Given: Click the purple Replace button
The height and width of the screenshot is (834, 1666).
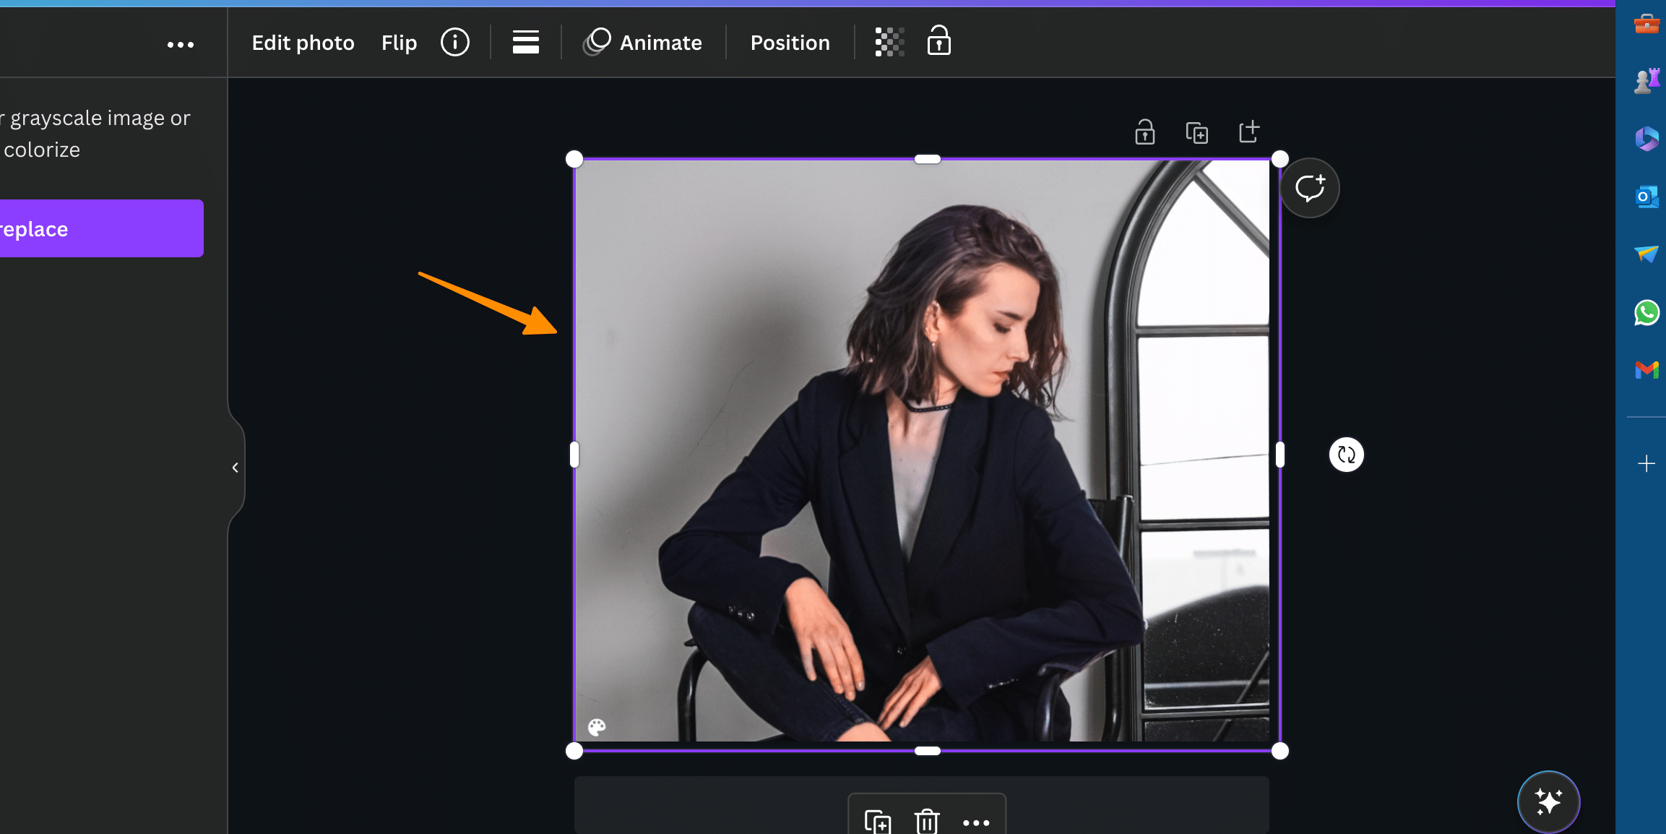Looking at the screenshot, I should click(x=101, y=228).
